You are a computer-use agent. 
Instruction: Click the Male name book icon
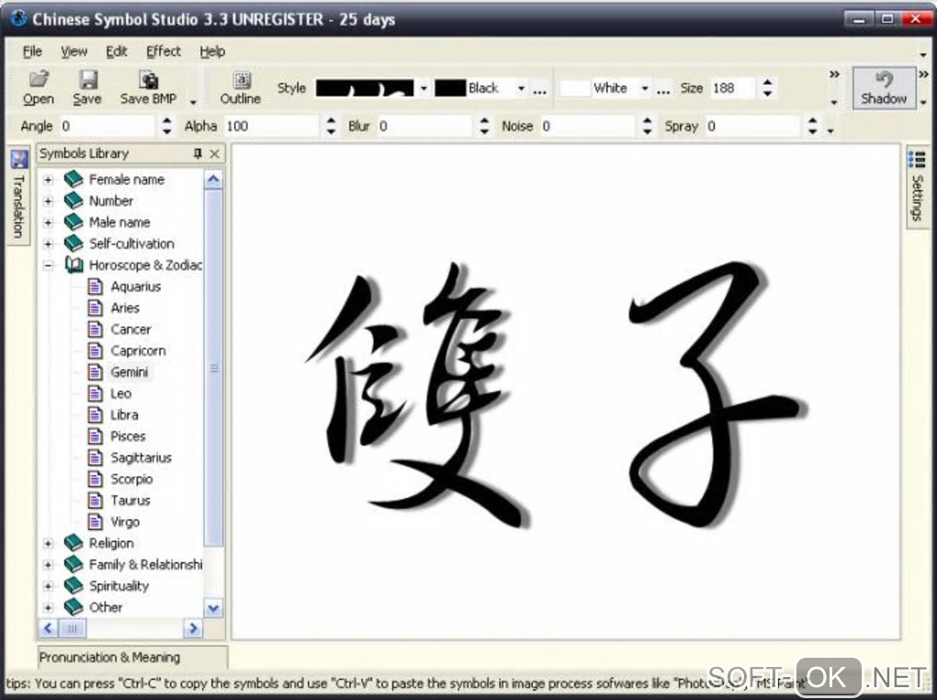[73, 221]
